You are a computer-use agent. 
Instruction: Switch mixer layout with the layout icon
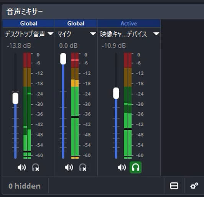174,186
